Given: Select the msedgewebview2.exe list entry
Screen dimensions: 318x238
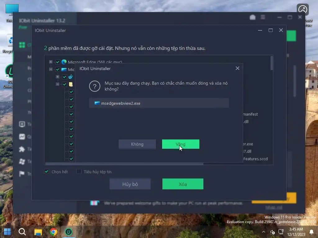Looking at the screenshot, I should [x=159, y=103].
